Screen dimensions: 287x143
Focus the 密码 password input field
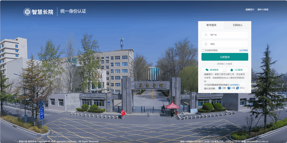(x=225, y=44)
